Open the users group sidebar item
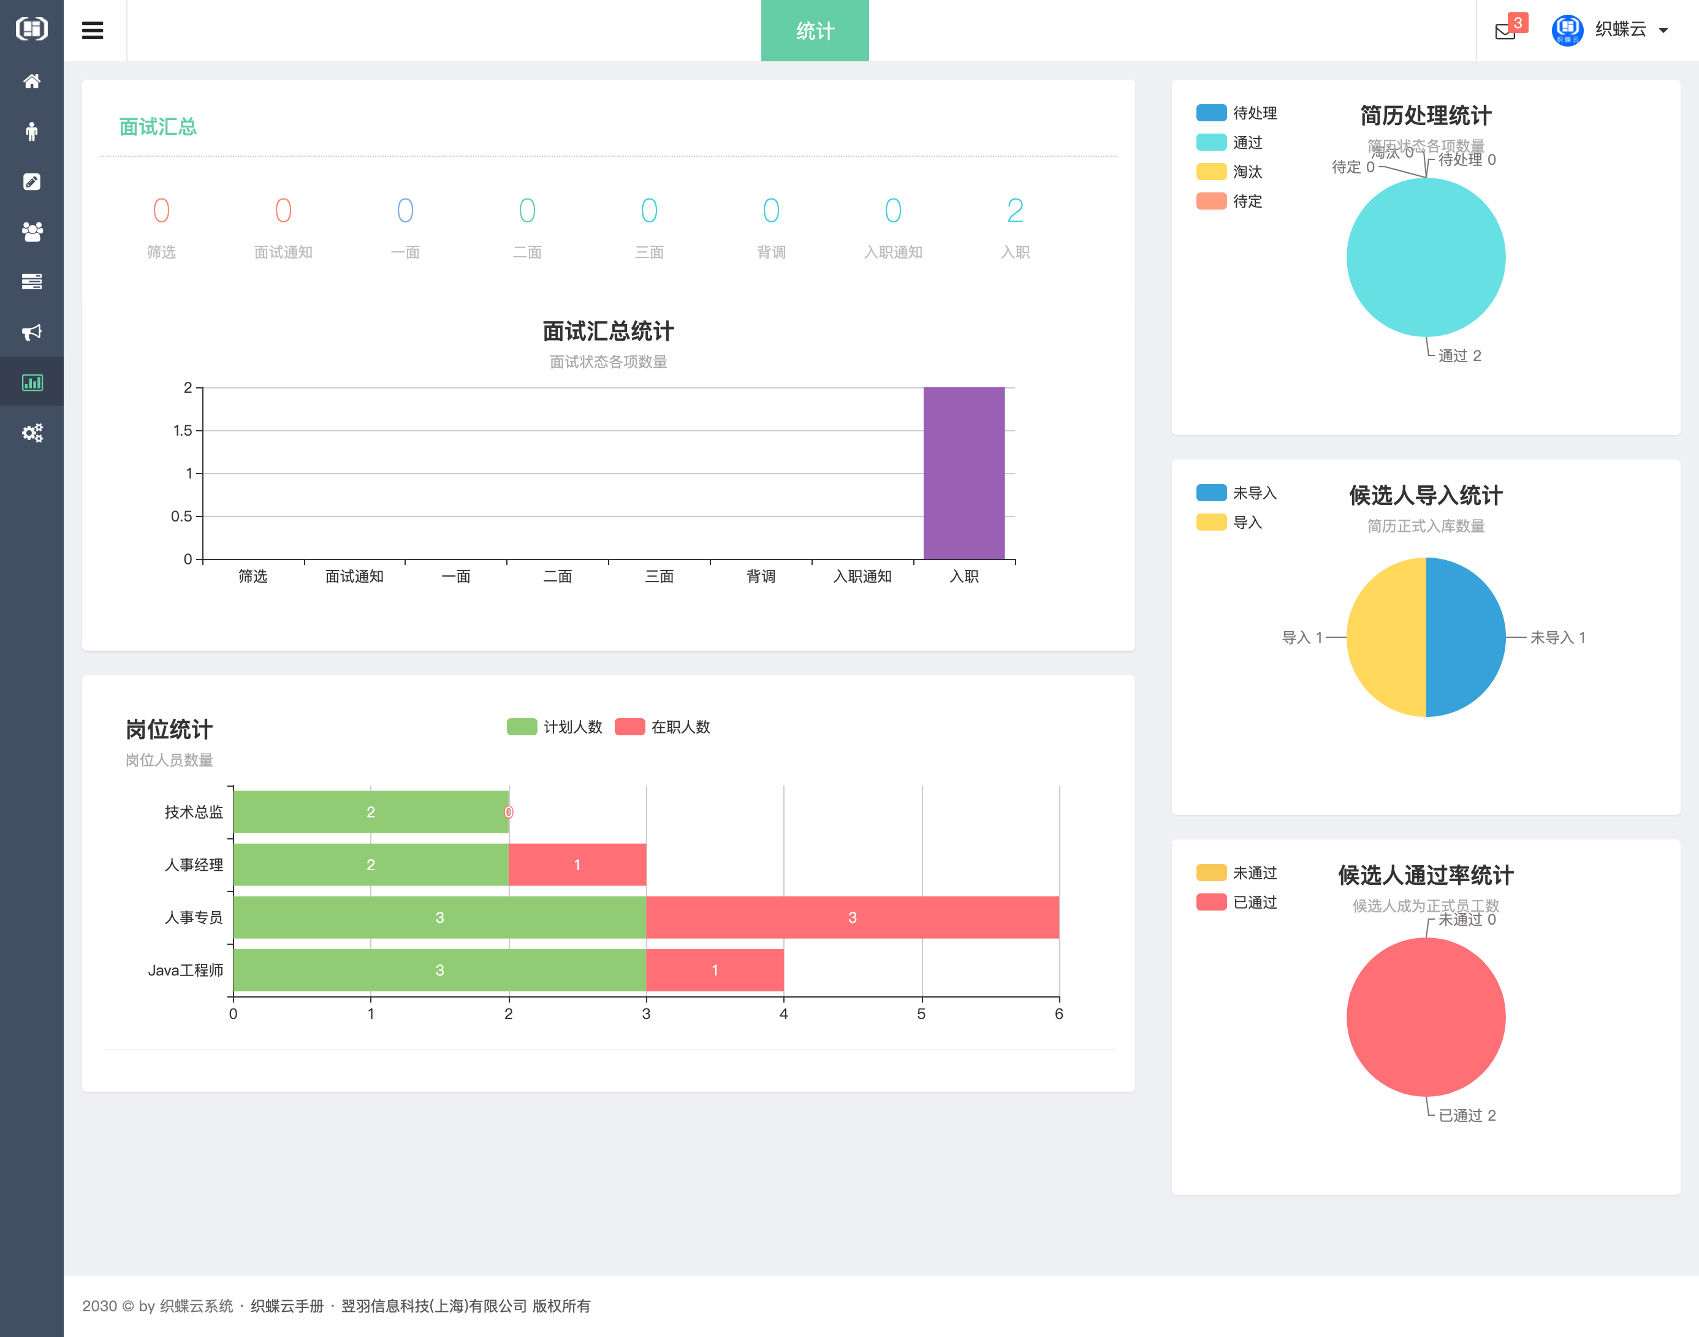 (31, 232)
